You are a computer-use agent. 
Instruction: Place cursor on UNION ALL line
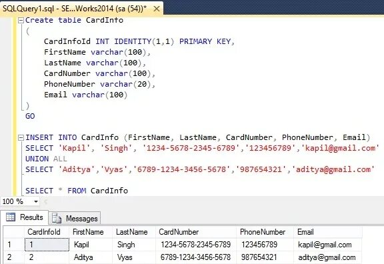(x=46, y=159)
